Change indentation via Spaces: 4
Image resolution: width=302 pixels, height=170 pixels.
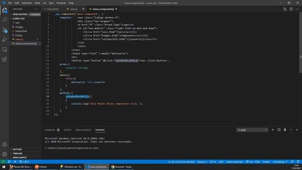(x=202, y=161)
